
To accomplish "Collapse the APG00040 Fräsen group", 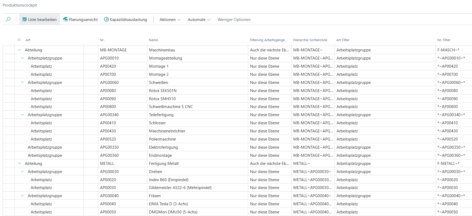I will pos(22,196).
